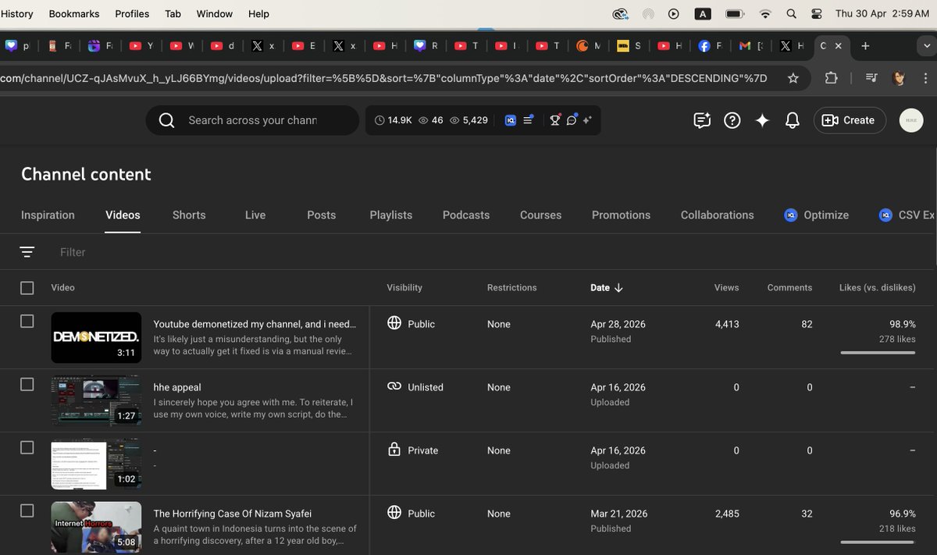Bookmark this page with the star icon

click(793, 78)
